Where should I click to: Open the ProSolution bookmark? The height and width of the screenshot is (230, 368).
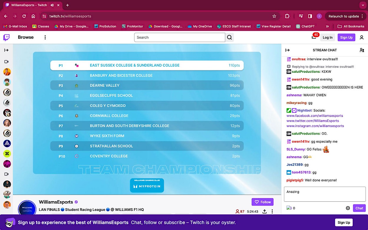(x=105, y=26)
